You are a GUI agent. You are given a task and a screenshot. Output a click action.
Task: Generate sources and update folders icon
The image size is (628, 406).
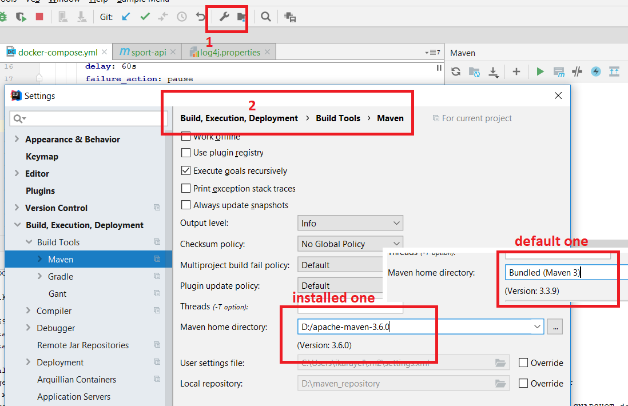pos(474,72)
